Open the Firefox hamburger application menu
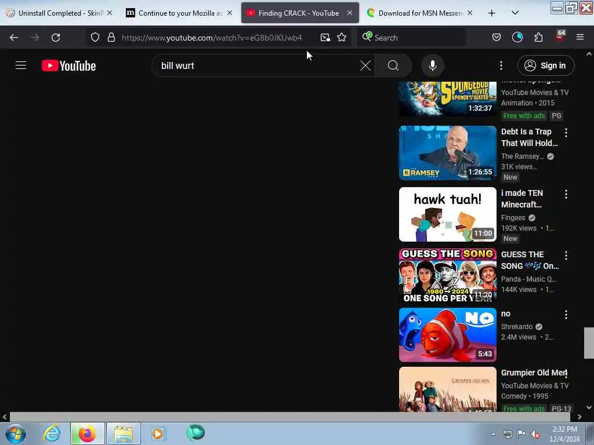This screenshot has height=445, width=594. [580, 37]
